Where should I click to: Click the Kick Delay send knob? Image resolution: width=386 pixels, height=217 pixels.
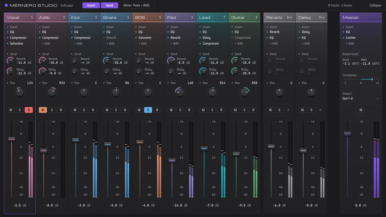coord(75,71)
